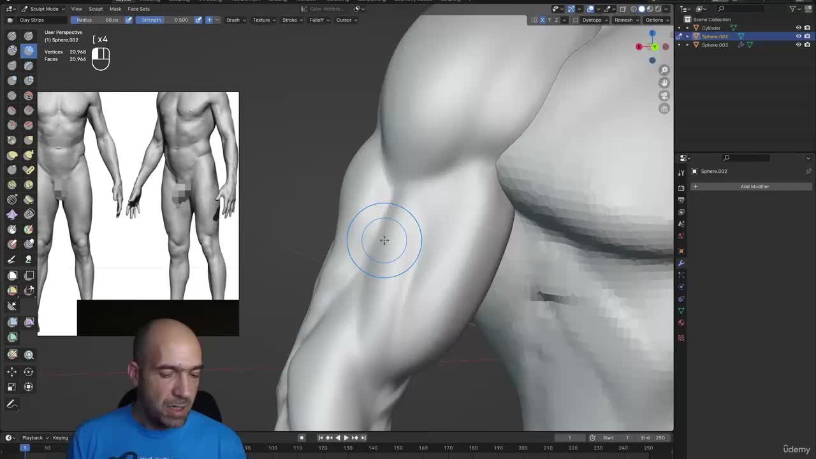Toggle visibility eye for Sphere.002
The image size is (816, 459).
pyautogui.click(x=798, y=36)
